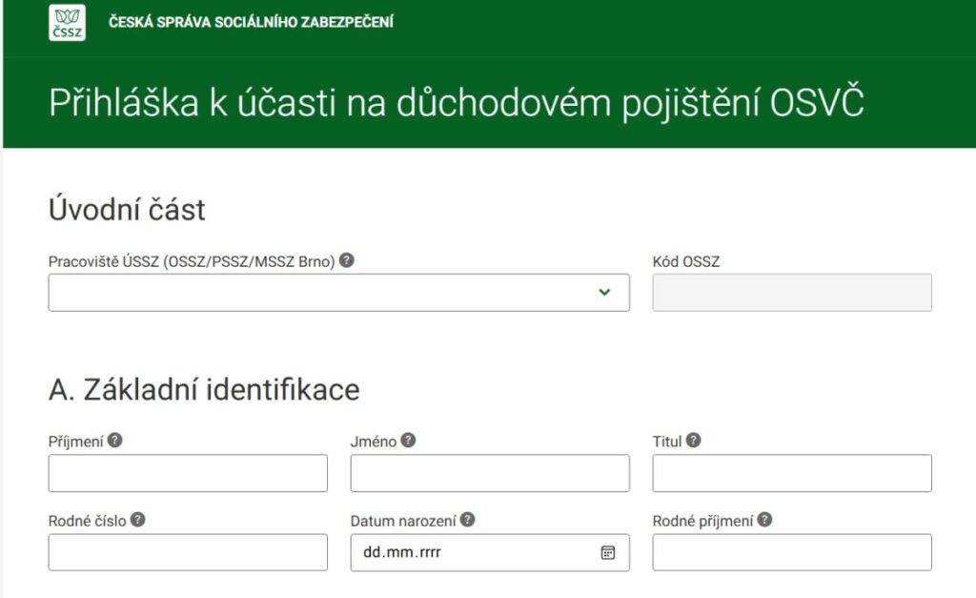This screenshot has height=598, width=976.
Task: Open help for the Rodné číslo field
Action: tap(140, 521)
